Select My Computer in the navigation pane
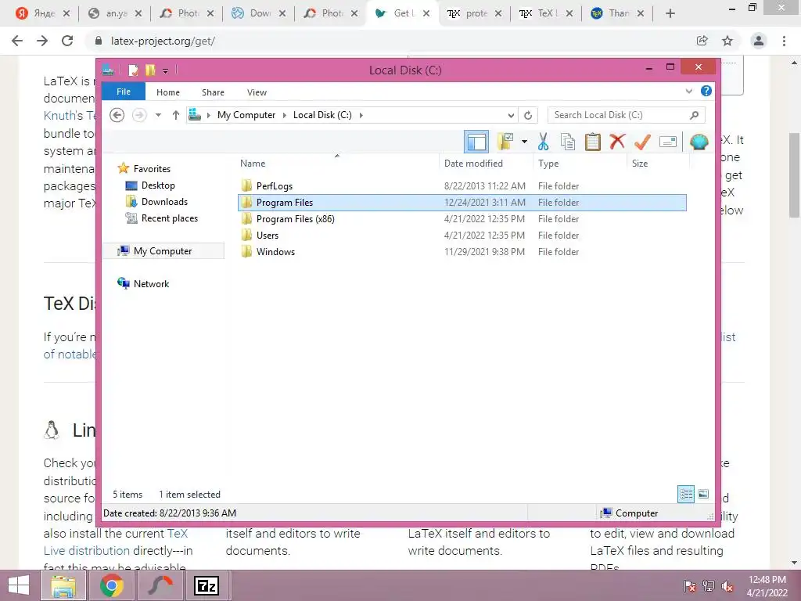801x601 pixels. point(163,251)
